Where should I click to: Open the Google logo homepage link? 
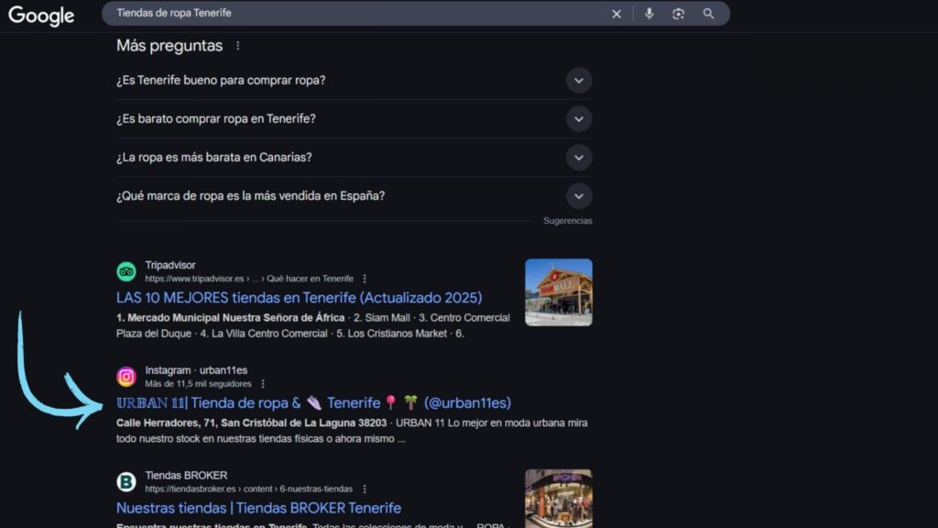coord(41,15)
